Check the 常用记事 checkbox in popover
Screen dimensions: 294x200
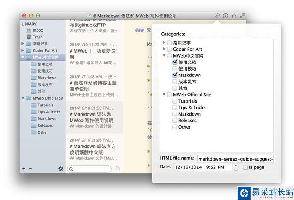click(x=169, y=43)
